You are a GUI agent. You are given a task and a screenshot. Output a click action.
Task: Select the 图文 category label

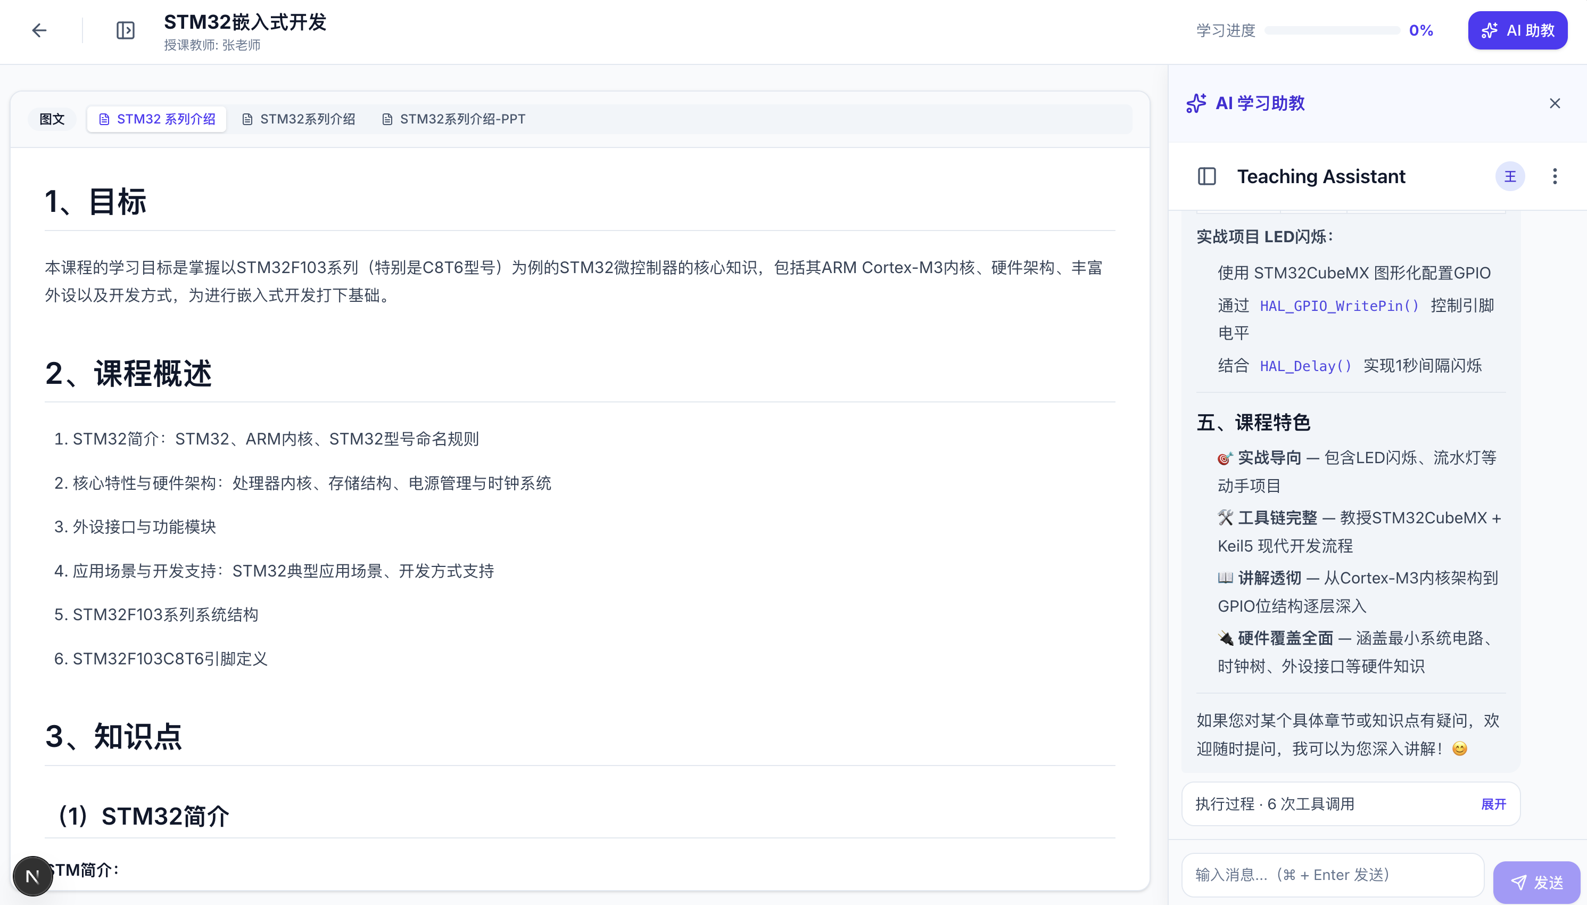tap(52, 119)
